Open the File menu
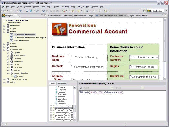 click(3, 7)
